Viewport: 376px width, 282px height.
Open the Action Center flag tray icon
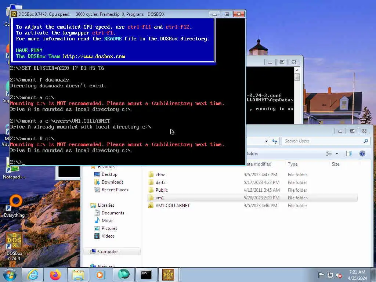(321, 275)
